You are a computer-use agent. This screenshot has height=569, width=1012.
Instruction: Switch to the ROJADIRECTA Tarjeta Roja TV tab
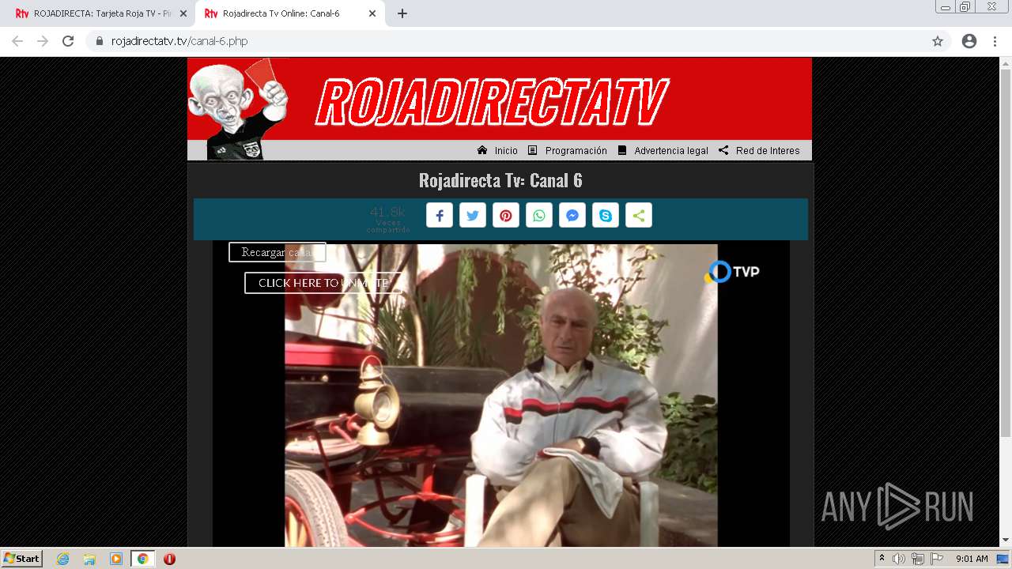click(100, 13)
